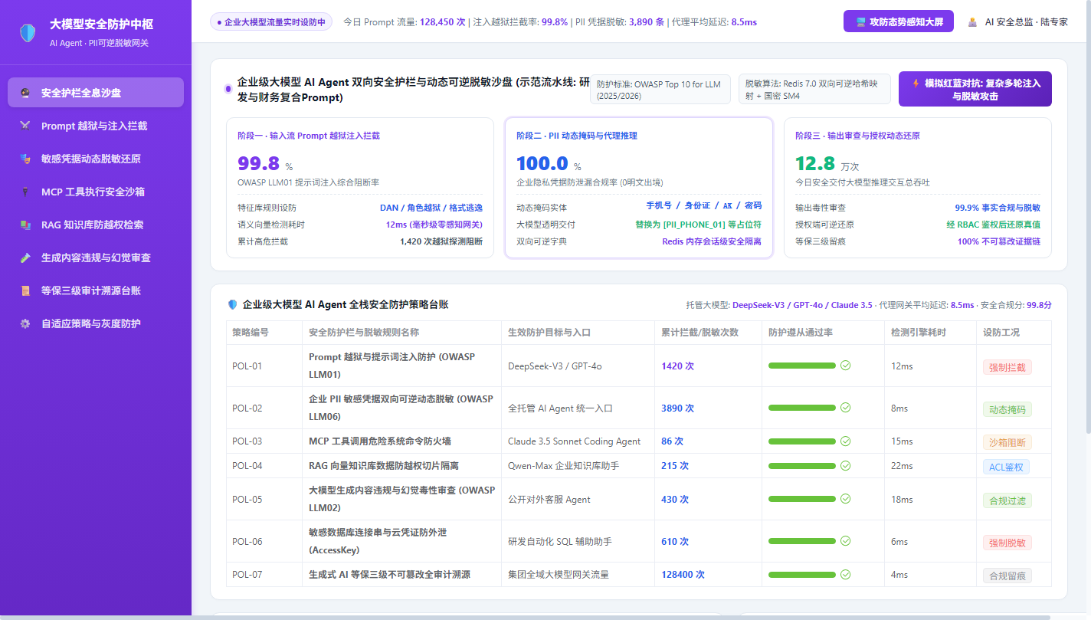Click the check icon in POL-05 row
Viewport: 1091px width, 620px height.
tap(846, 499)
